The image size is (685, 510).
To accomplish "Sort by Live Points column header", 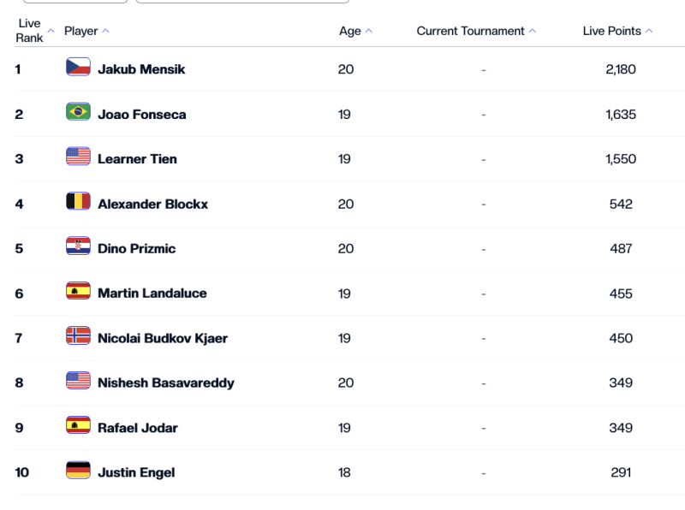I will [611, 31].
